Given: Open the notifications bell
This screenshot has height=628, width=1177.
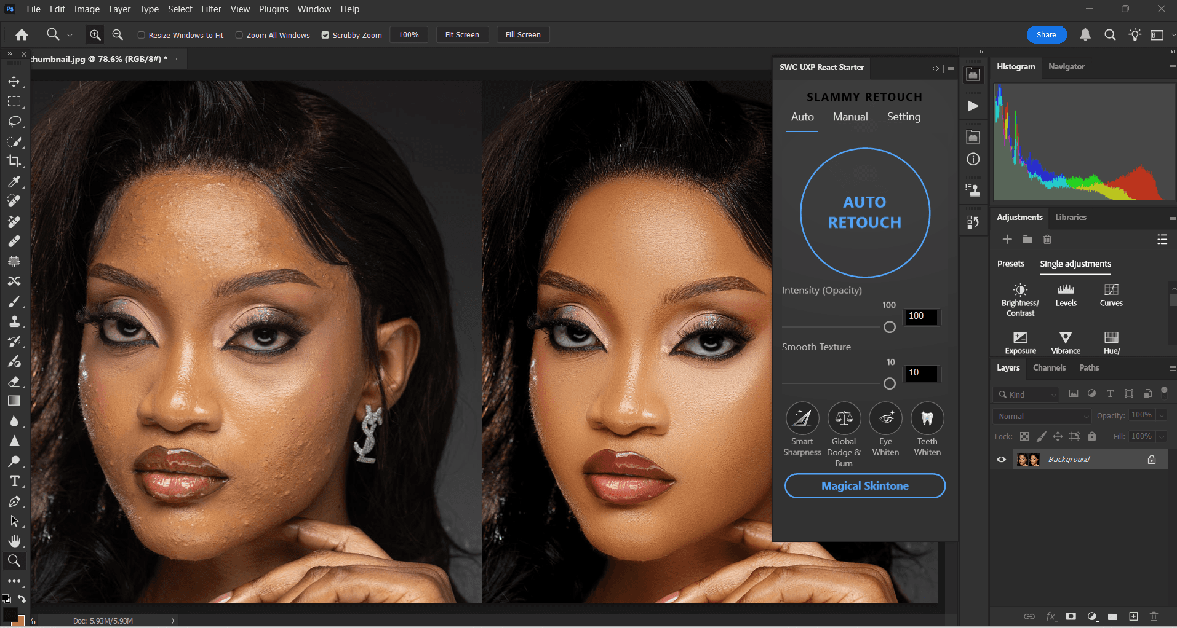Looking at the screenshot, I should tap(1085, 35).
